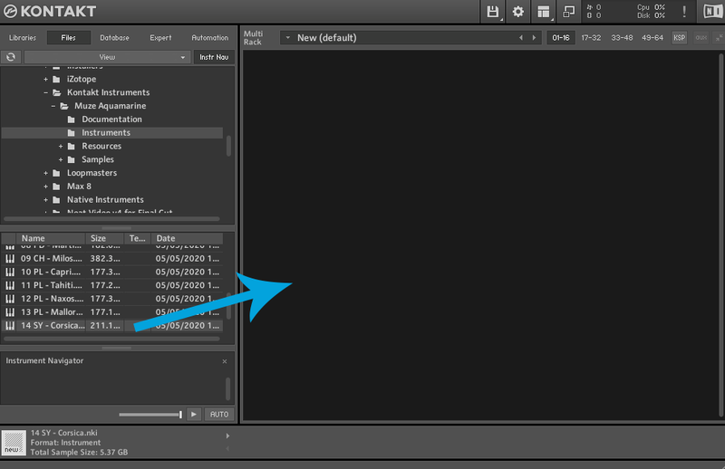Select file 09 CH - Milos

pyautogui.click(x=112, y=258)
